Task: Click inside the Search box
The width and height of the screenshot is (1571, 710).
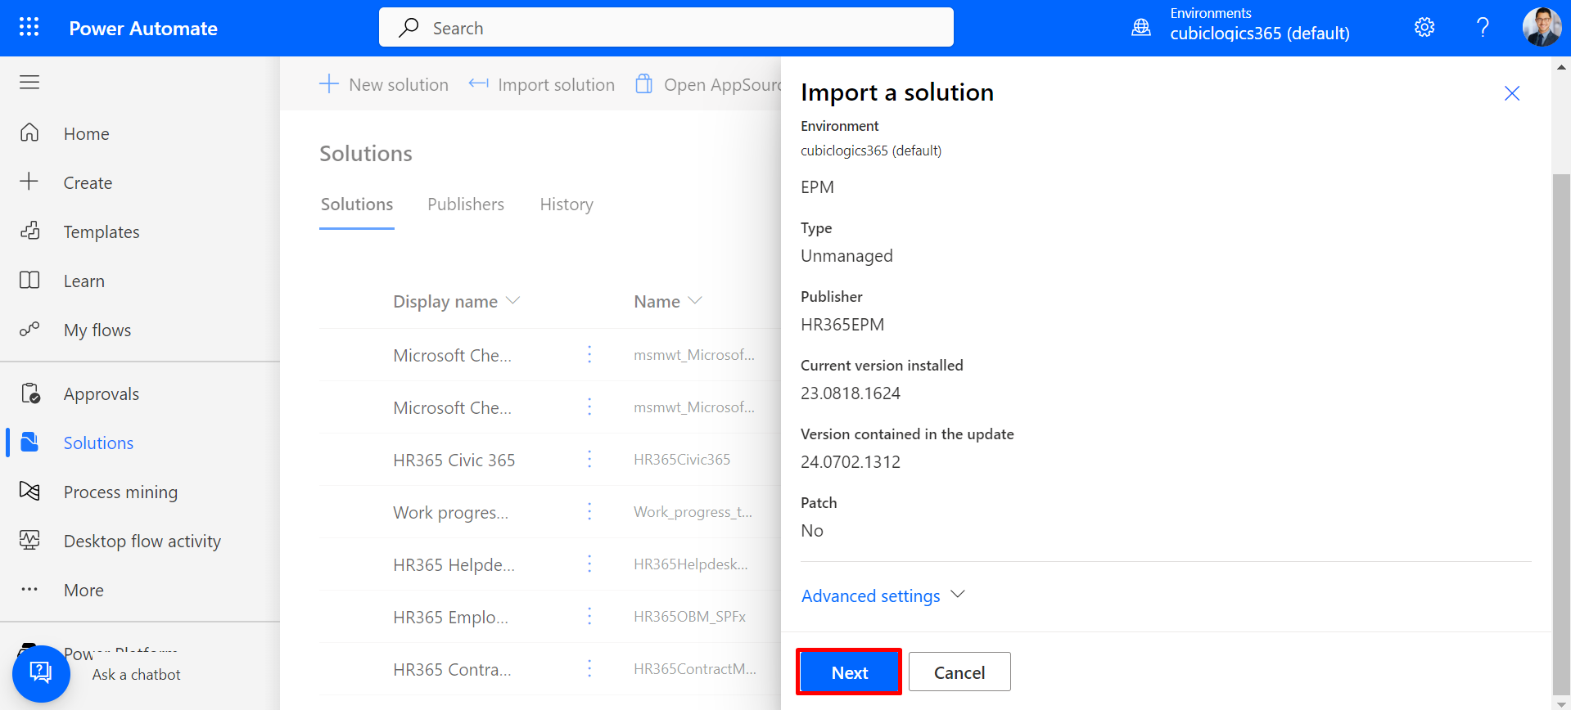Action: pos(666,27)
